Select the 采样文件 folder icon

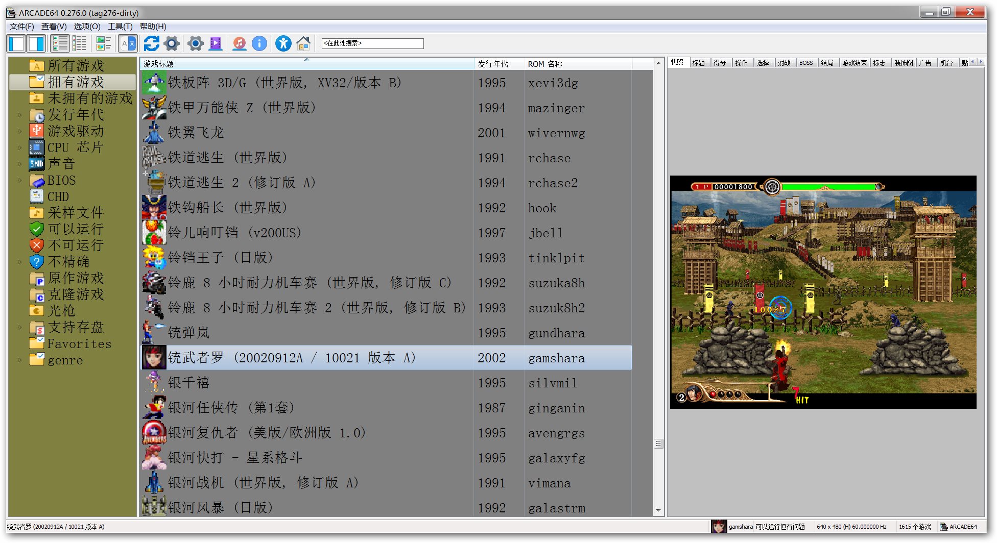coord(37,213)
